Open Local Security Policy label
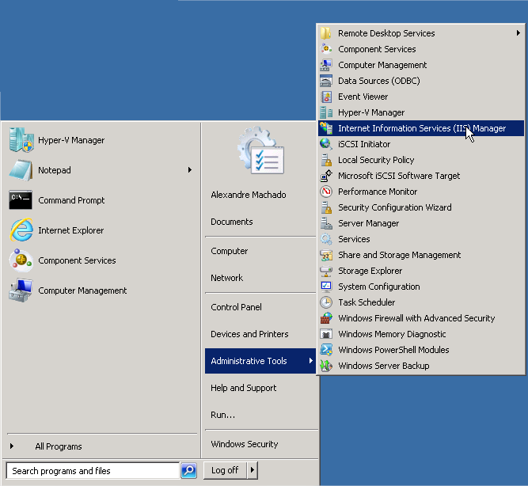528x486 pixels. [x=376, y=160]
